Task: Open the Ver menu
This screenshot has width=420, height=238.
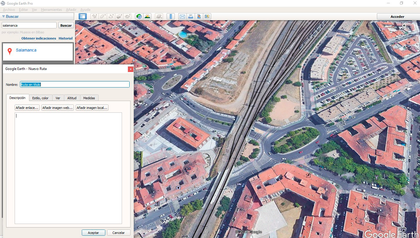Action: click(x=34, y=10)
